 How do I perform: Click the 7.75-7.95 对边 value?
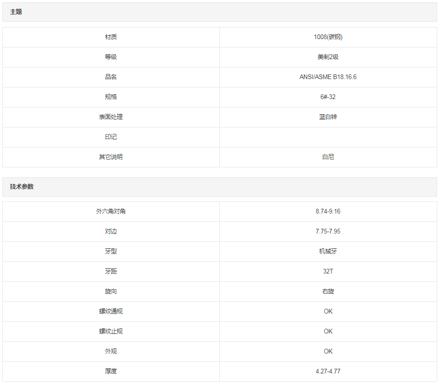328,232
